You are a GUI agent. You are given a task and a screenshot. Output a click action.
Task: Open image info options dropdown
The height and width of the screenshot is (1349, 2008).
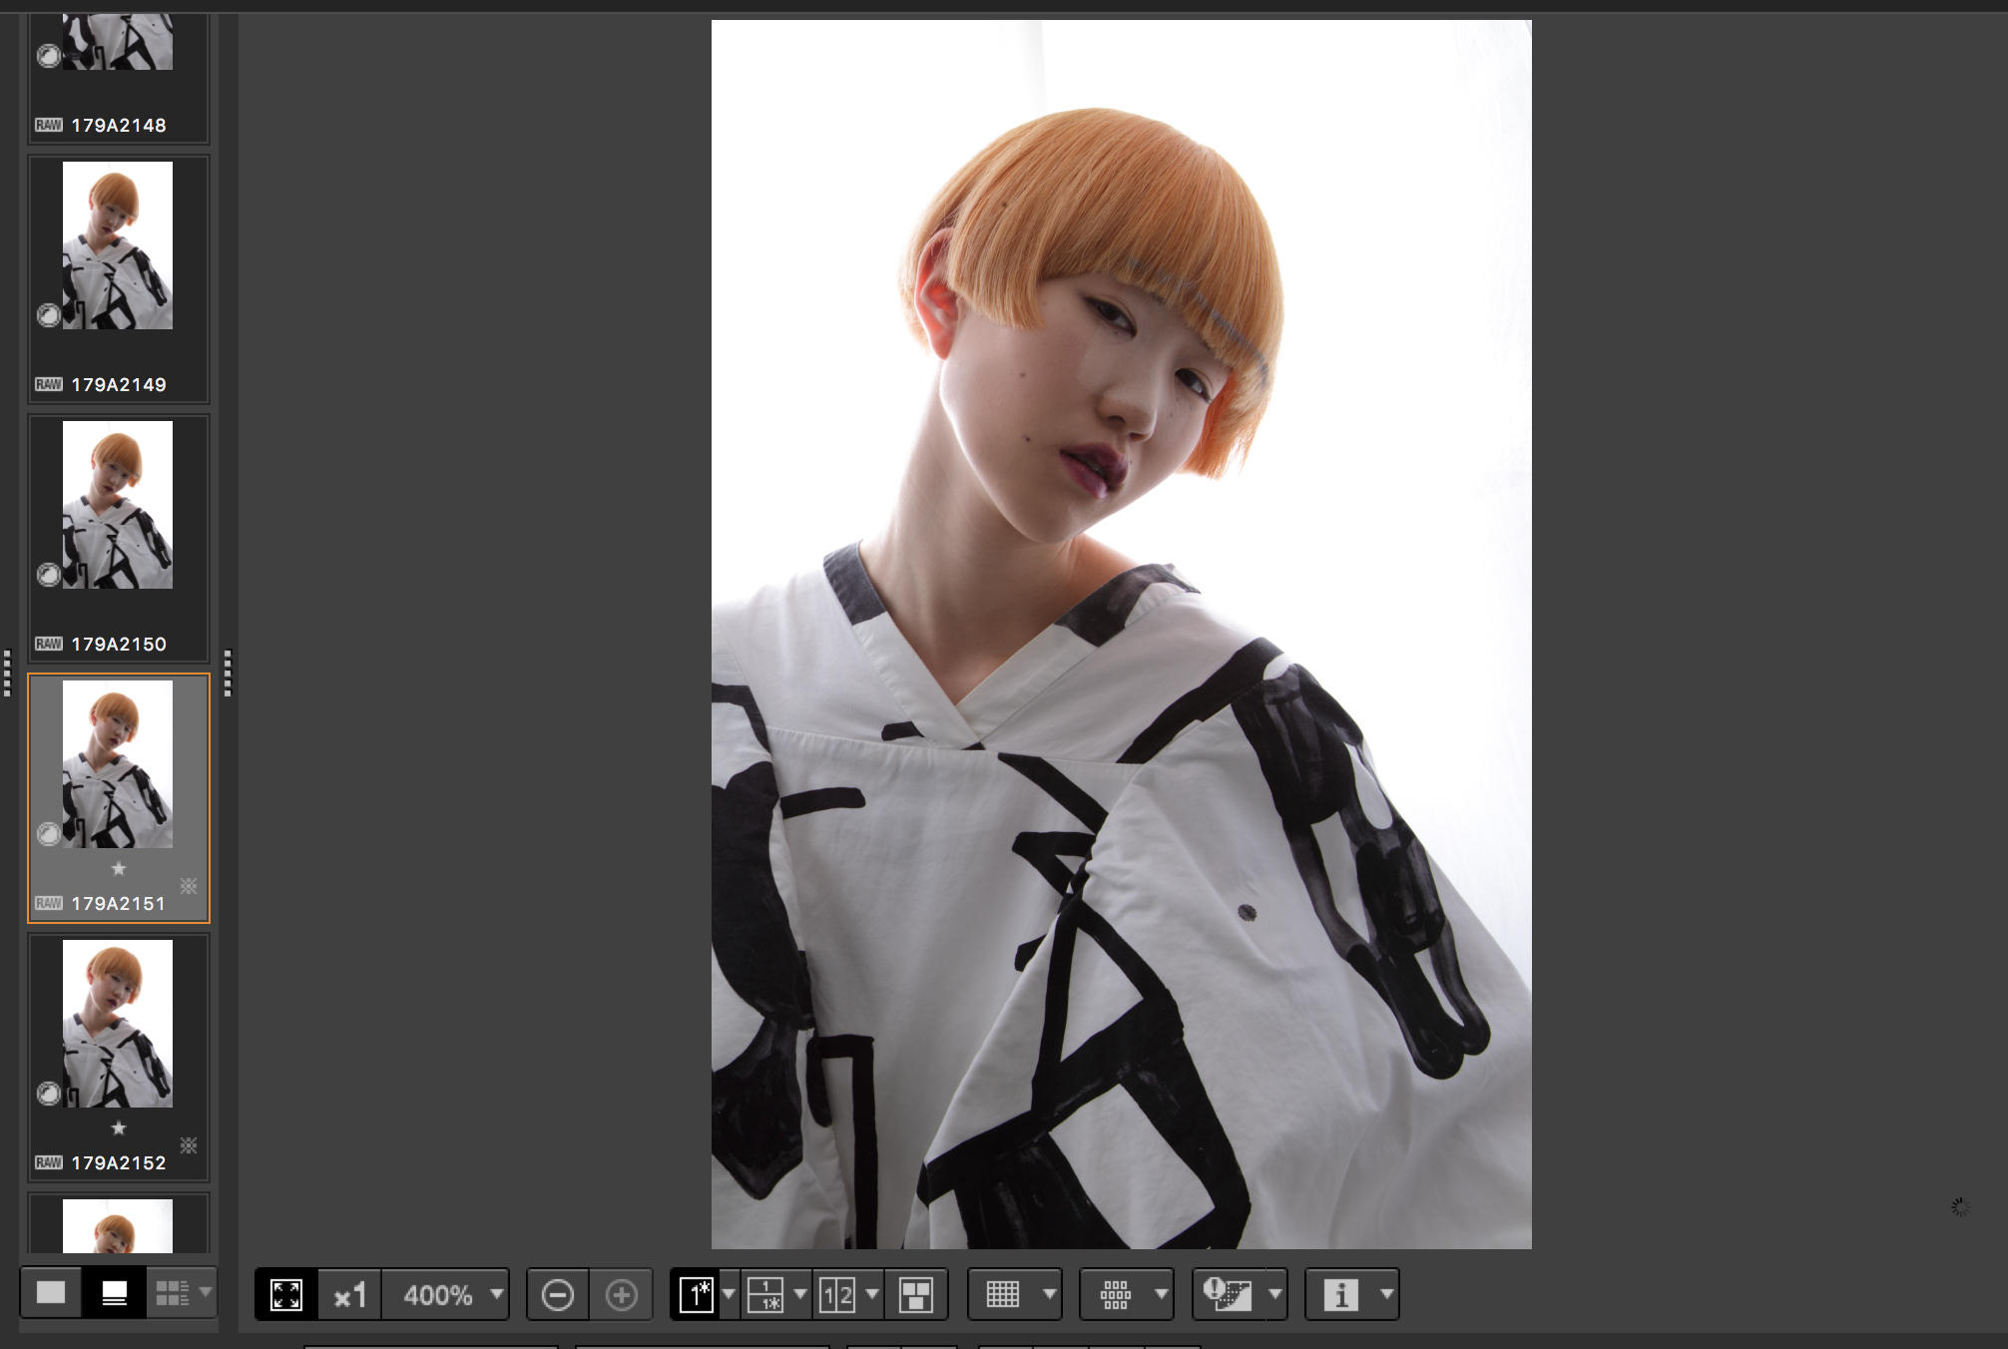(1387, 1295)
